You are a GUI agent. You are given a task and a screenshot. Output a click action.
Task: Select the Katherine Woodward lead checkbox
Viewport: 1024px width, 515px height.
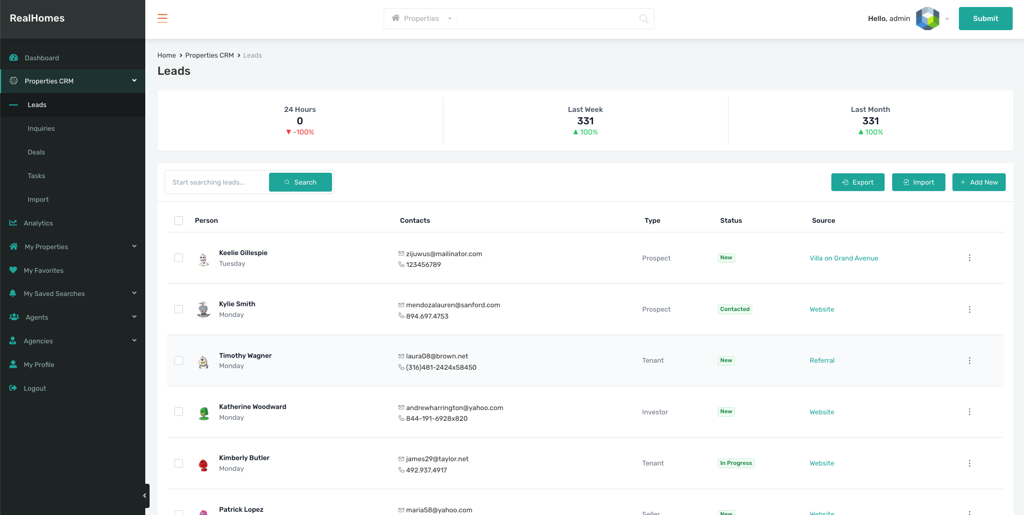[179, 412]
